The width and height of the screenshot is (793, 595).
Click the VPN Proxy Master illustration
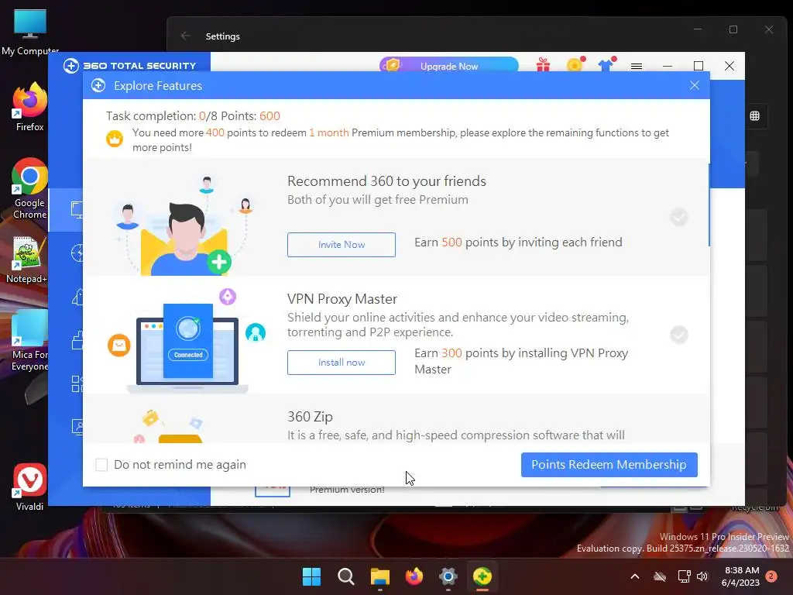click(187, 342)
